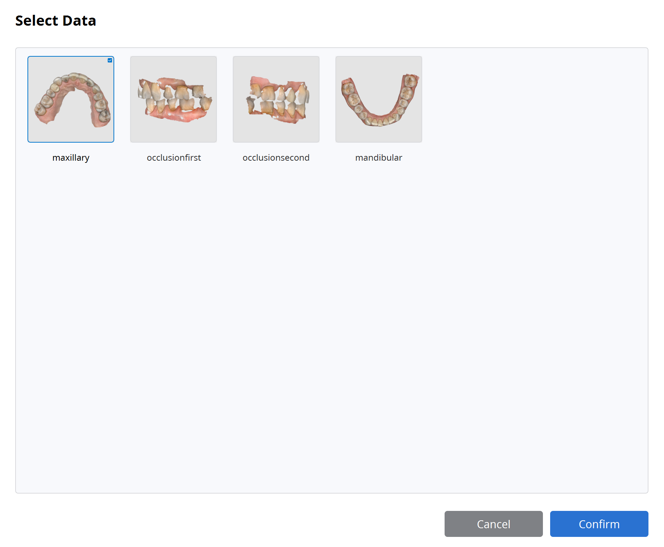Select the mandibular scan thumbnail

pos(379,99)
